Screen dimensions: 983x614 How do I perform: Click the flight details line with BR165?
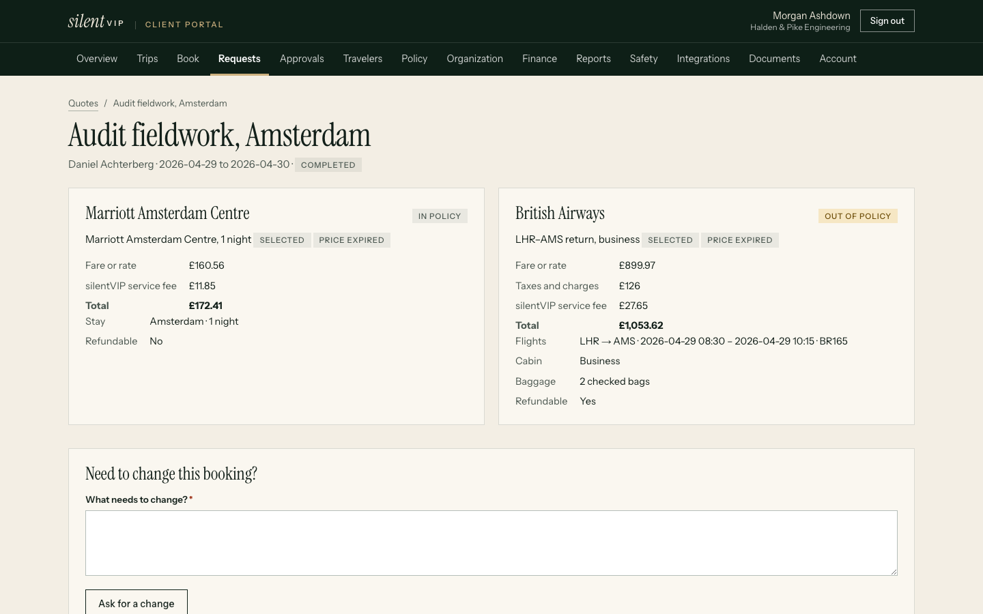713,341
